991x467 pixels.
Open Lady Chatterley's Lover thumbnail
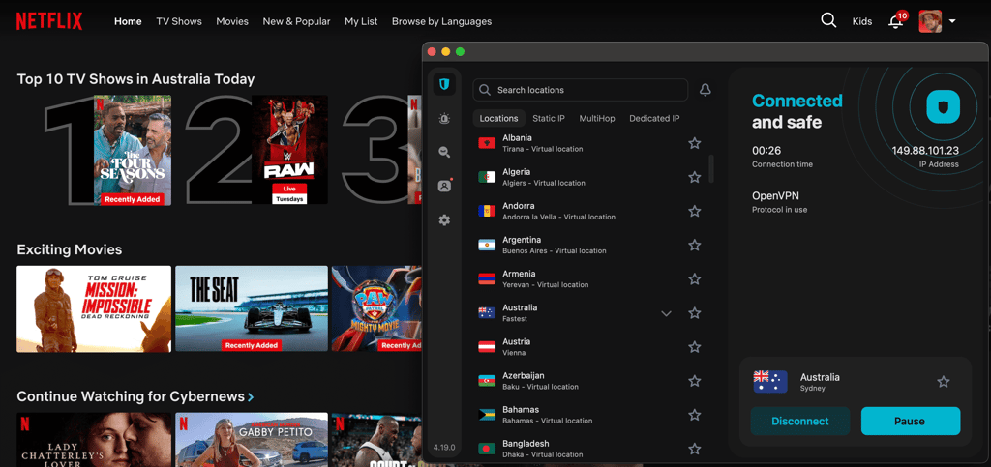pos(94,440)
